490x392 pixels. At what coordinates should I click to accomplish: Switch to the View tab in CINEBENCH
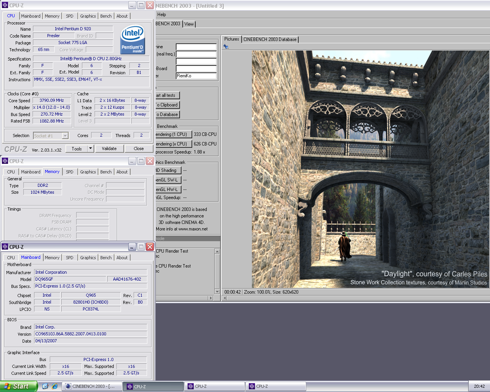[x=189, y=24]
